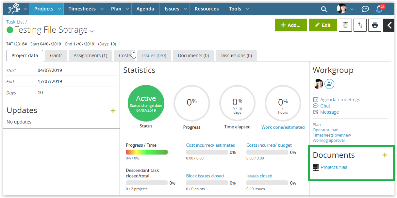Open the Project's files link
The height and width of the screenshot is (198, 397).
(334, 167)
